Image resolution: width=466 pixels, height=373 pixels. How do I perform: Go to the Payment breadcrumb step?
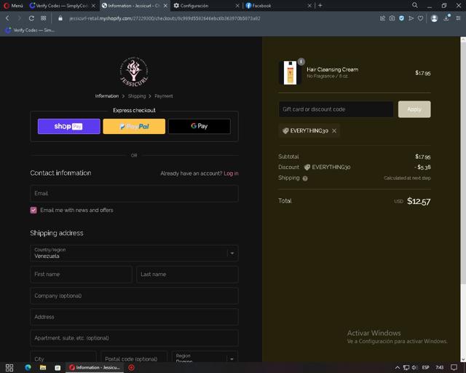point(163,96)
